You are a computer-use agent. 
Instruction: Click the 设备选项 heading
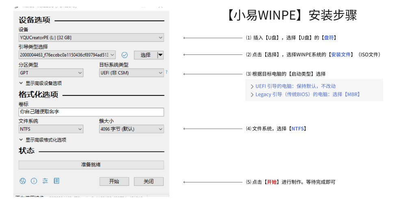tap(35, 20)
